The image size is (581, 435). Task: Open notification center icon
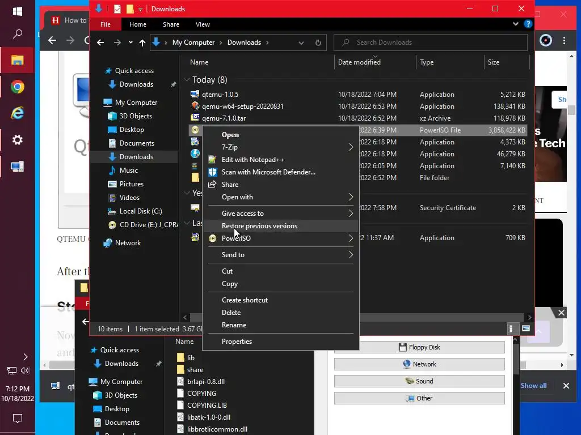[18, 419]
